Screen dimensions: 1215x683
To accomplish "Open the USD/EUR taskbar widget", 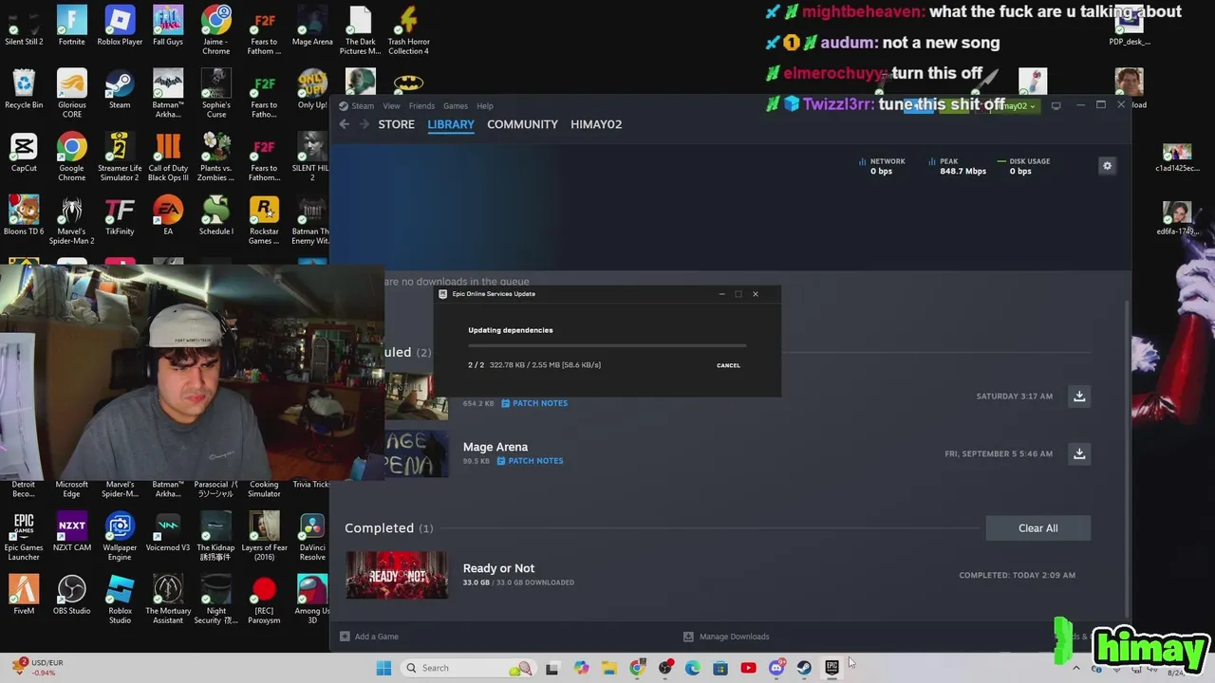I will (x=38, y=668).
